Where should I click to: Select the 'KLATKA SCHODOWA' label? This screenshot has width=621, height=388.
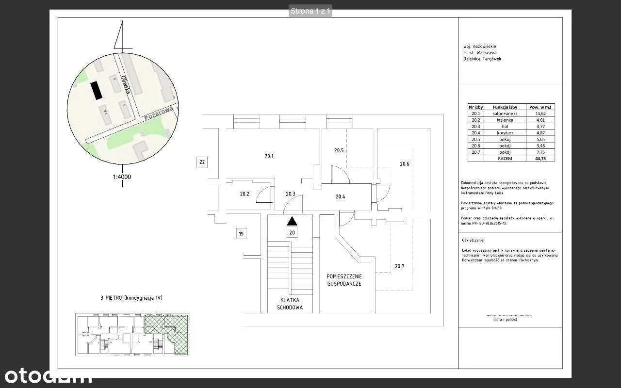[x=290, y=304]
